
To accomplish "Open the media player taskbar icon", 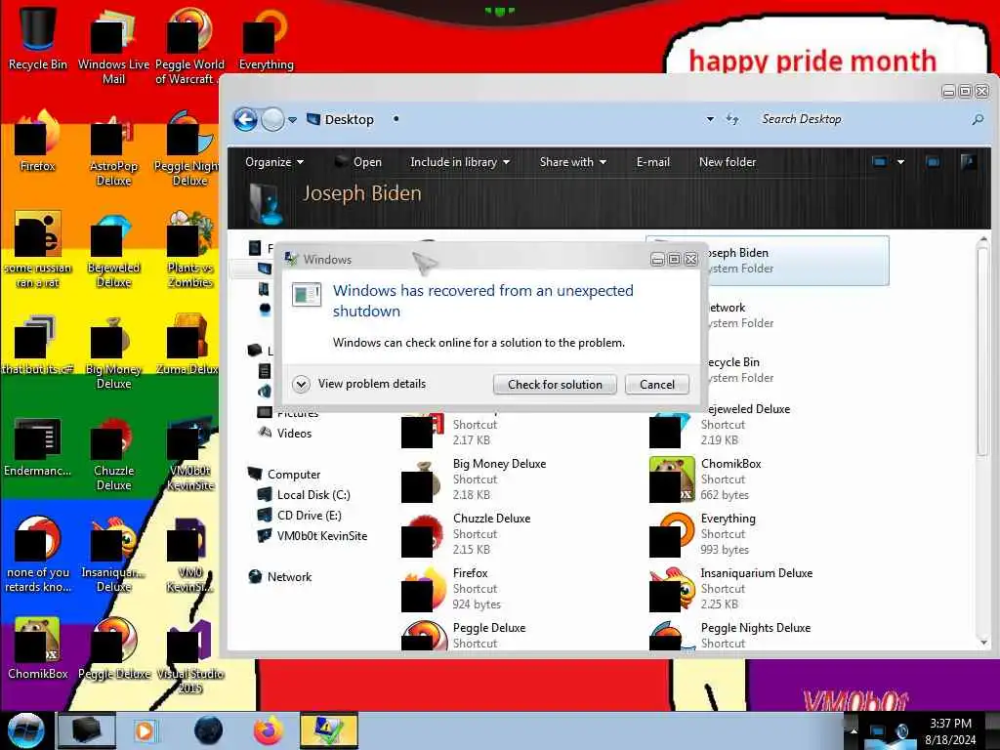I will click(x=145, y=730).
